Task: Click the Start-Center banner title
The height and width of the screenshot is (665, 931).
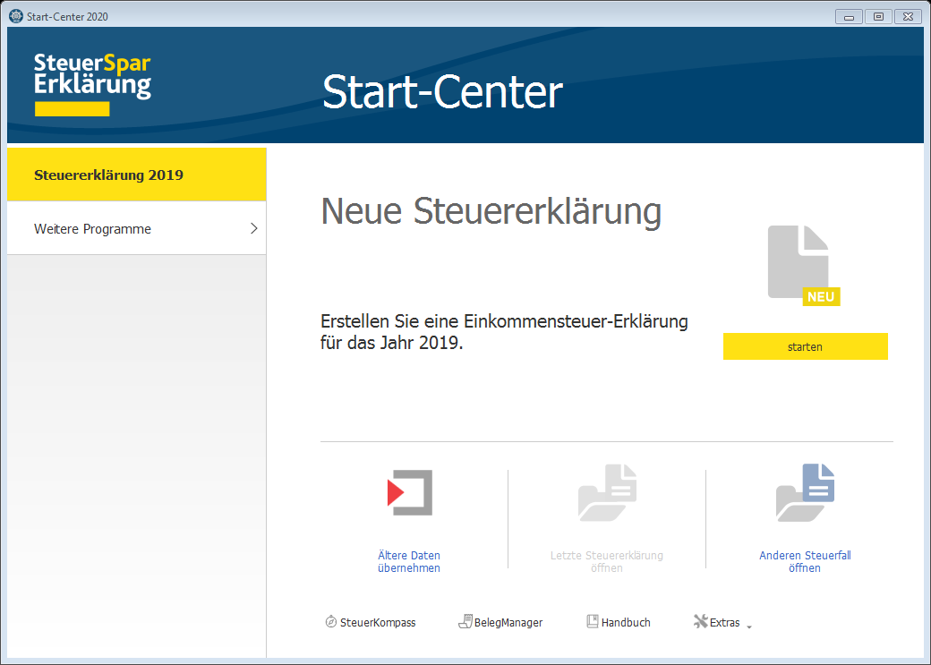Action: point(442,92)
